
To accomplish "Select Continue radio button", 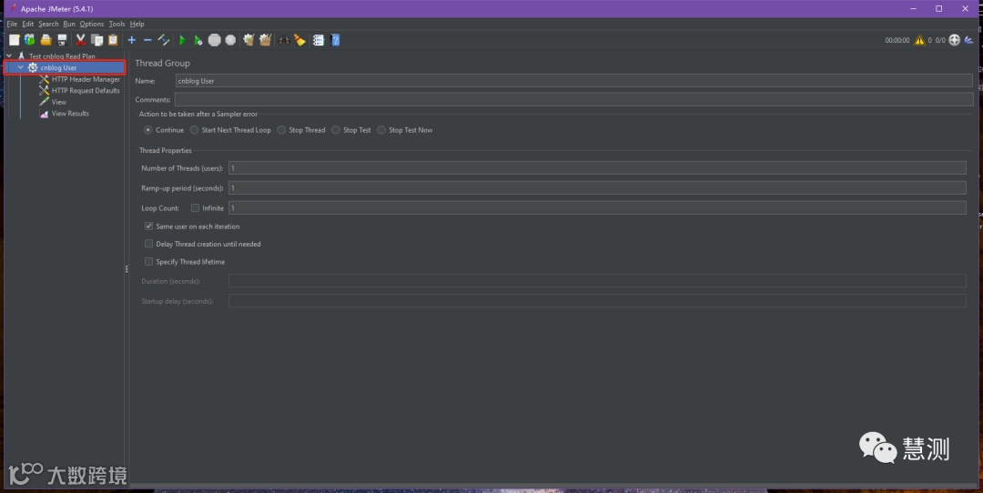I will pos(148,130).
